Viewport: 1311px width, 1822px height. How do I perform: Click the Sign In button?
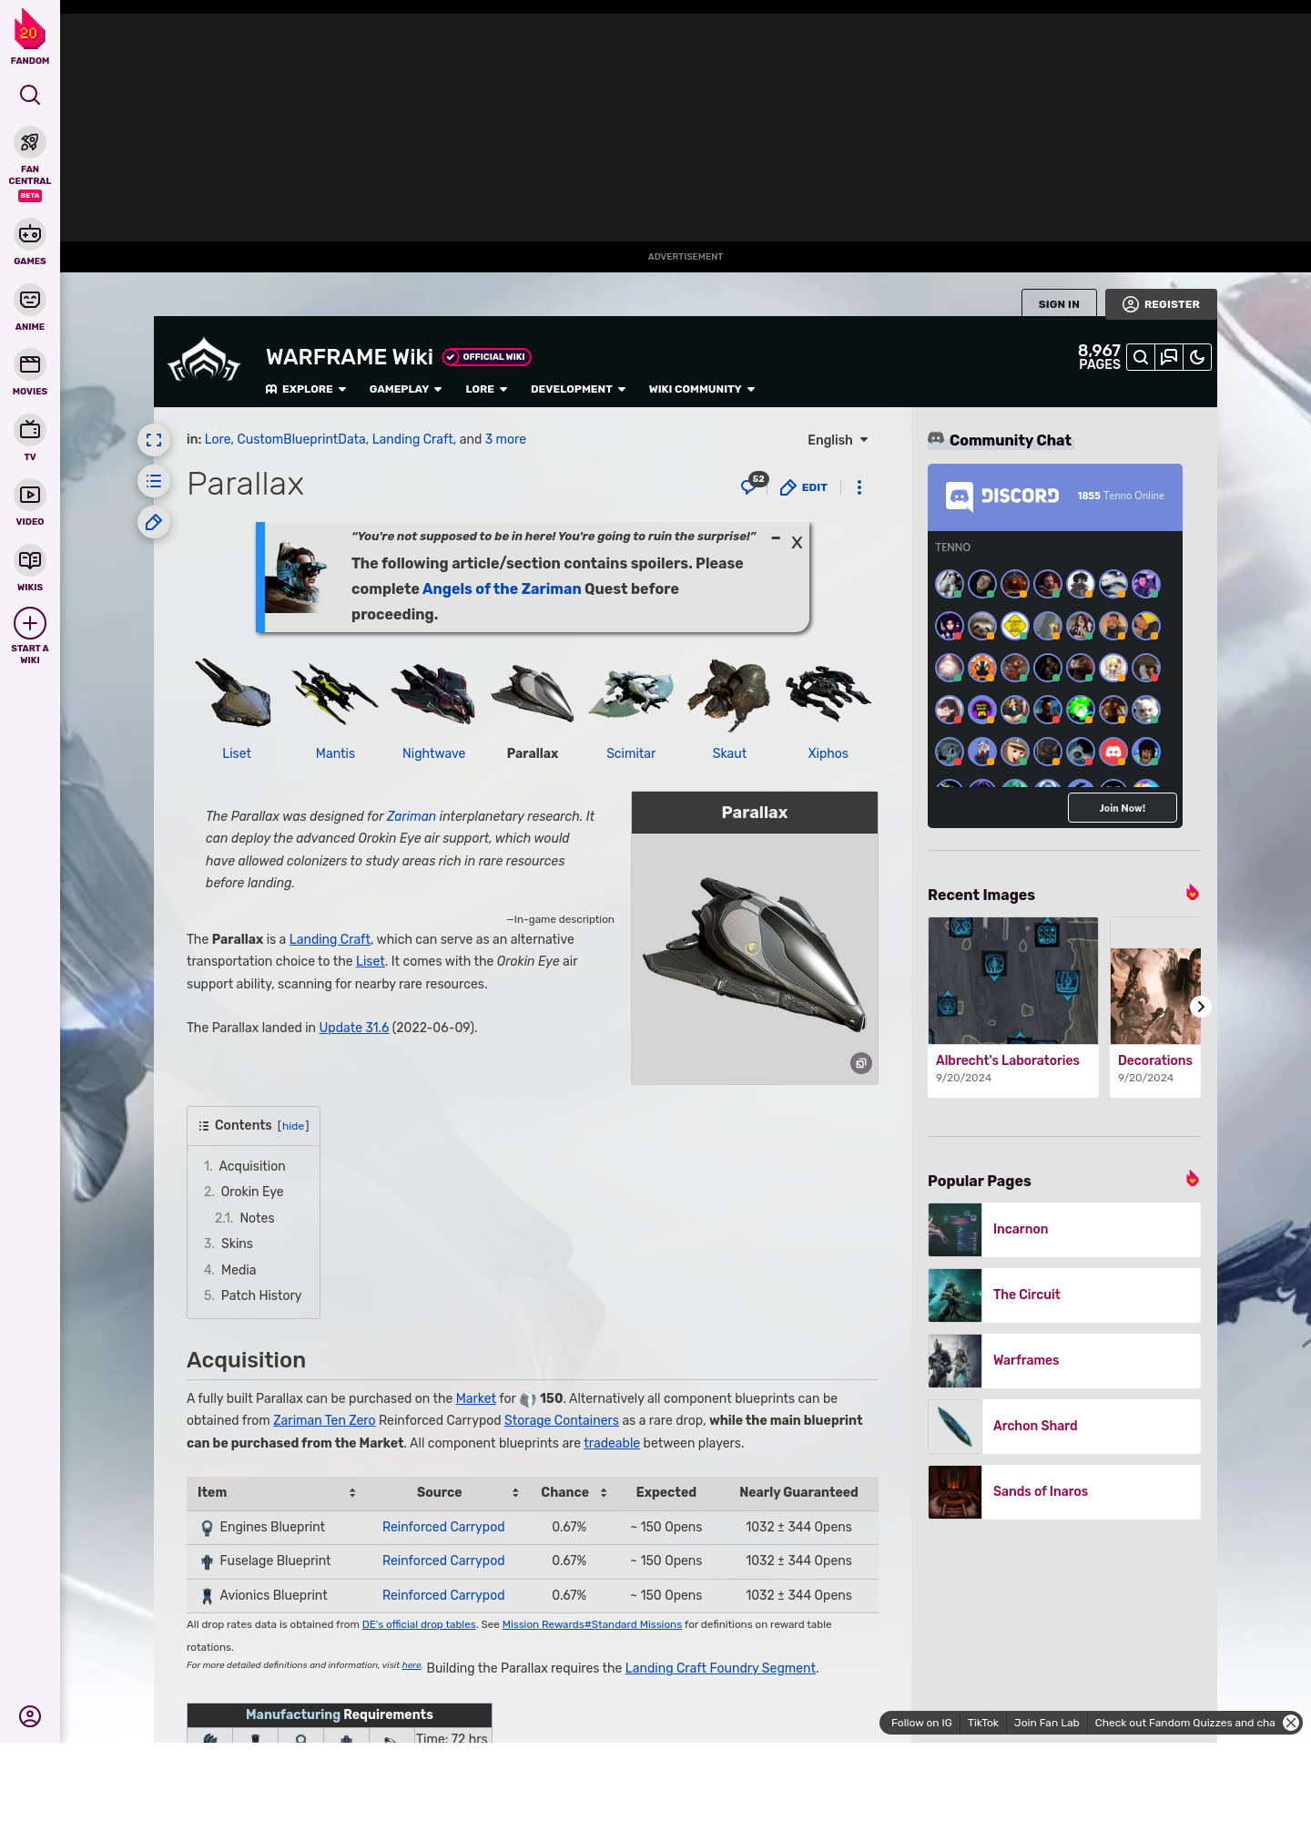click(x=1059, y=304)
